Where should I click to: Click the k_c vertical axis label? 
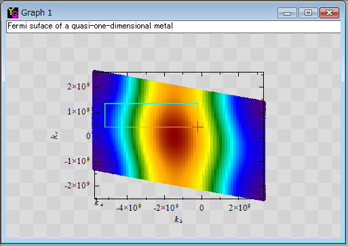pyautogui.click(x=55, y=136)
